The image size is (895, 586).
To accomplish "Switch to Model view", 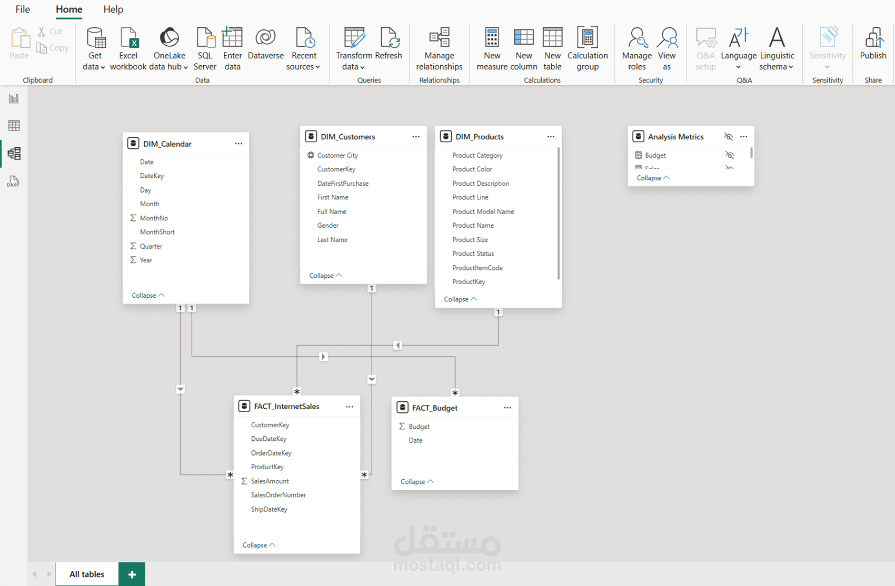I will pos(14,153).
